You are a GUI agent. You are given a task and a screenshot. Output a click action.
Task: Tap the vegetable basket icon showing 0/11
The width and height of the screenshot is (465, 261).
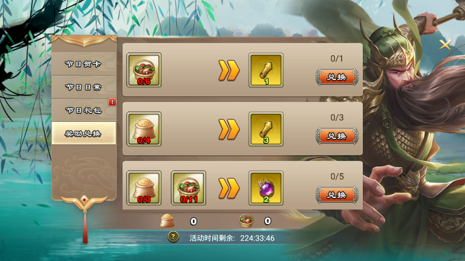click(x=188, y=188)
